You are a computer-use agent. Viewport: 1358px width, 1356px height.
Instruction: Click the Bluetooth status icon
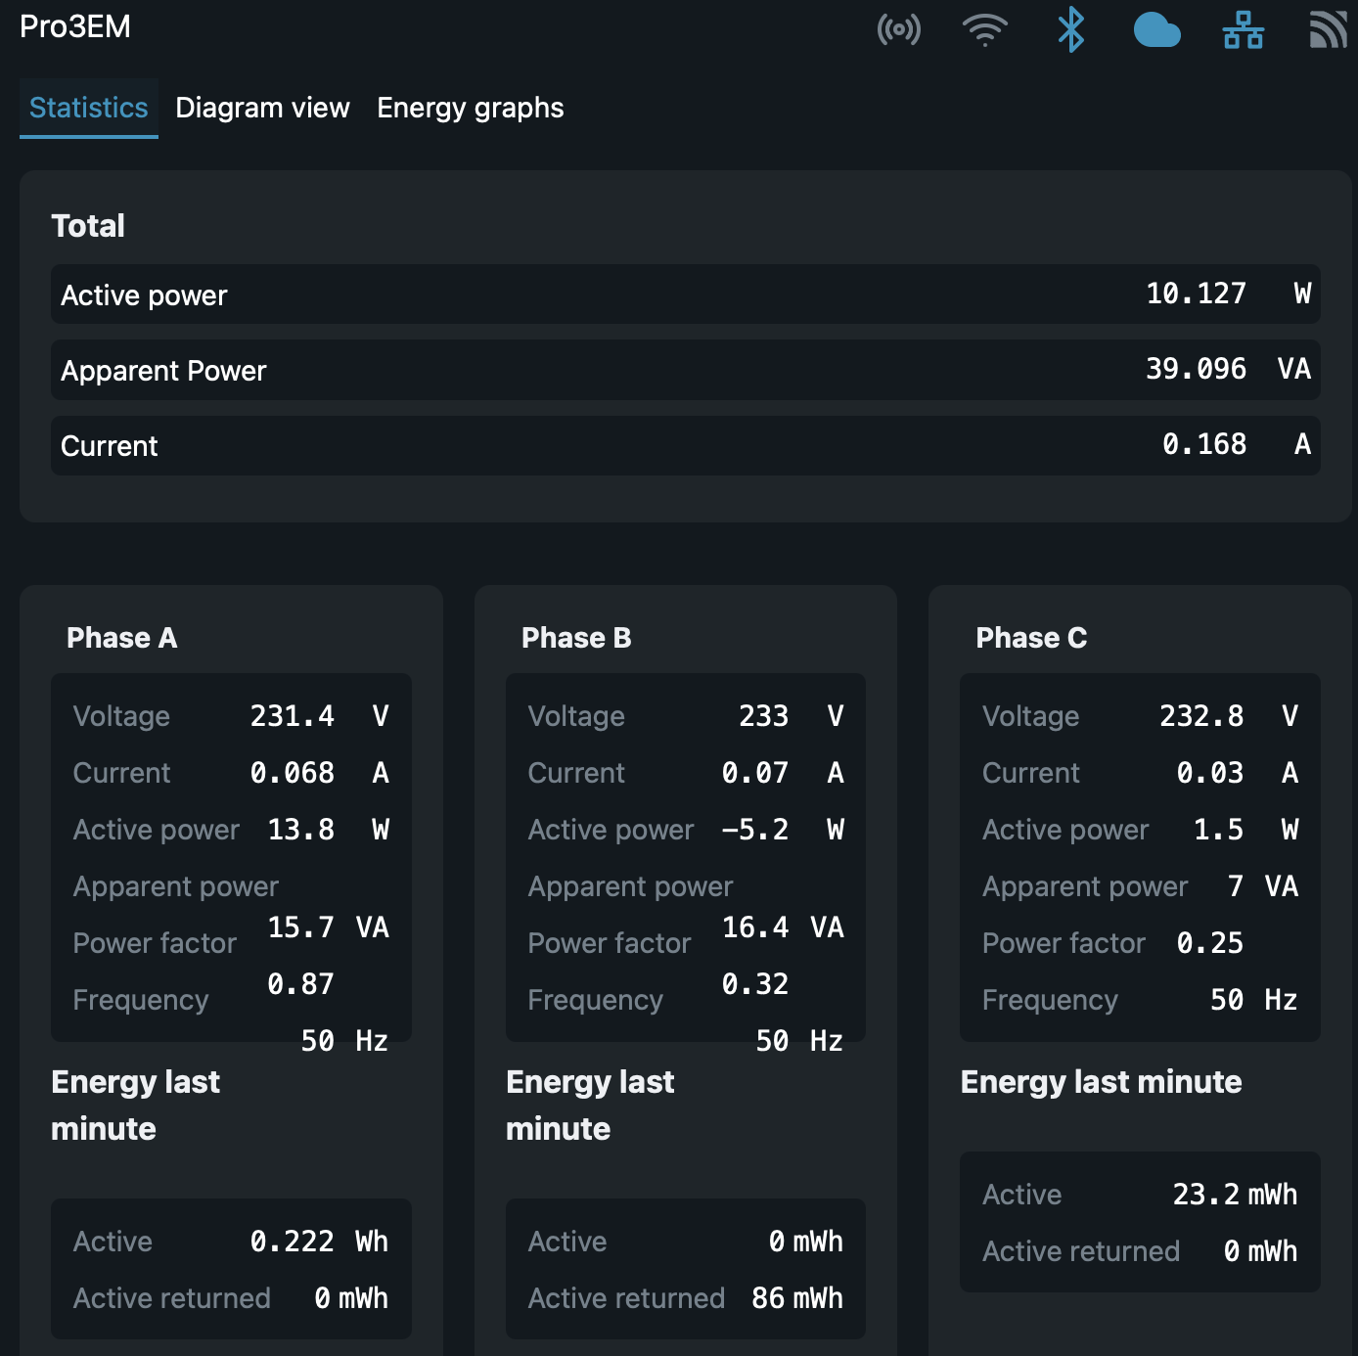click(1070, 29)
